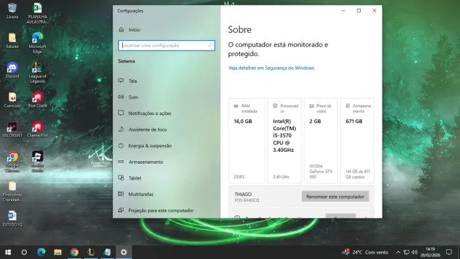Select the Placa de vídeo 2 GB card
The width and height of the screenshot is (460, 259).
pos(321,141)
